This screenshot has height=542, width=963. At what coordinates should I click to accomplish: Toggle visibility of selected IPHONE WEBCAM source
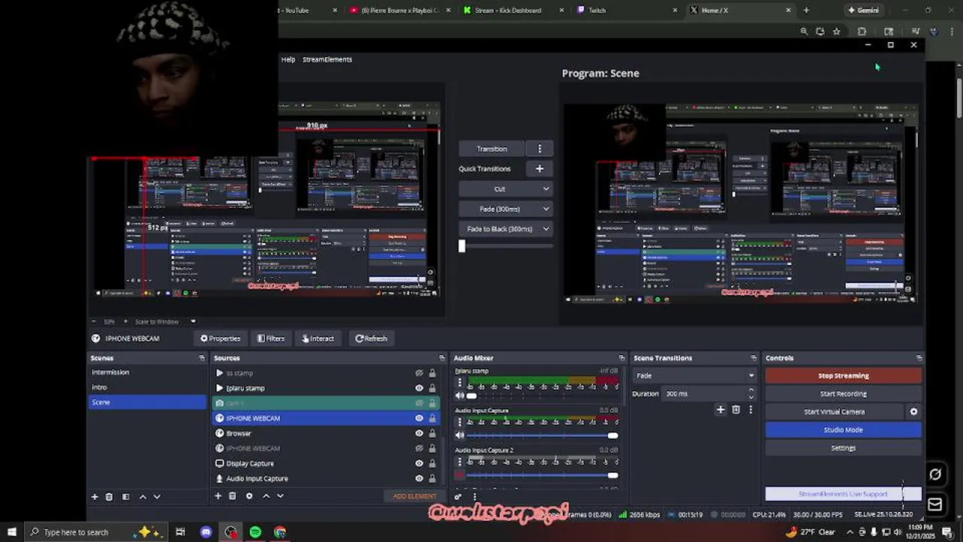coord(419,418)
